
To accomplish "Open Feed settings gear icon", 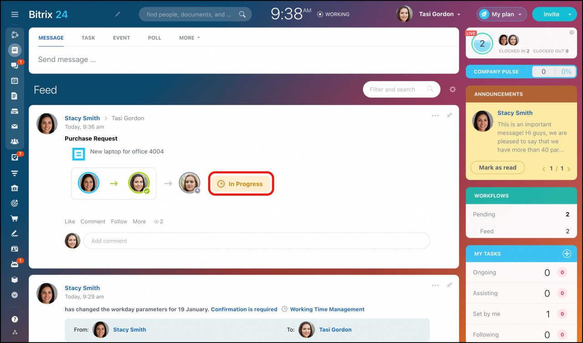I will click(x=452, y=89).
